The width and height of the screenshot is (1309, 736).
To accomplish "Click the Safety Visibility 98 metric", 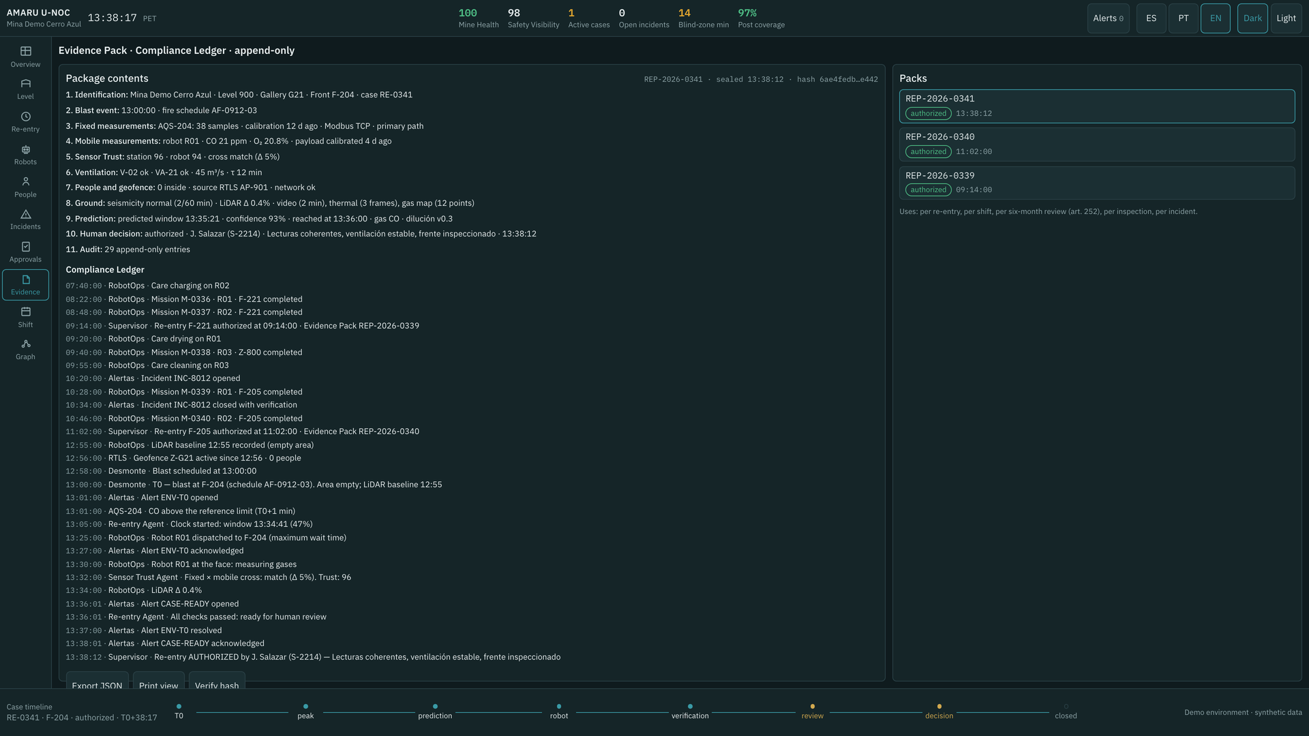I will [533, 18].
